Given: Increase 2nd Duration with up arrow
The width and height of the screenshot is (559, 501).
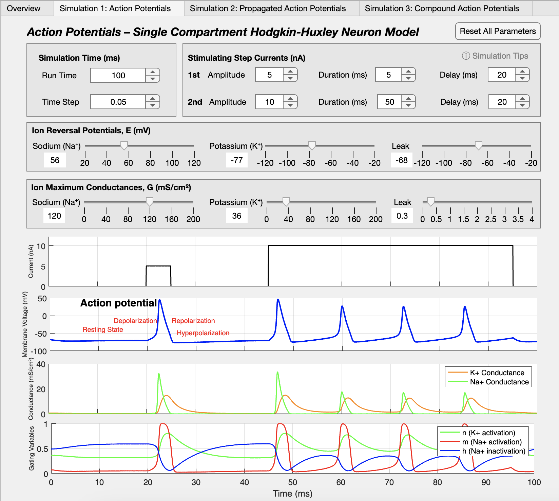Looking at the screenshot, I should coord(408,99).
